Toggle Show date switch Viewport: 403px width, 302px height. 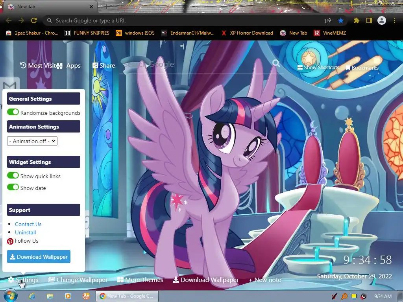click(13, 187)
